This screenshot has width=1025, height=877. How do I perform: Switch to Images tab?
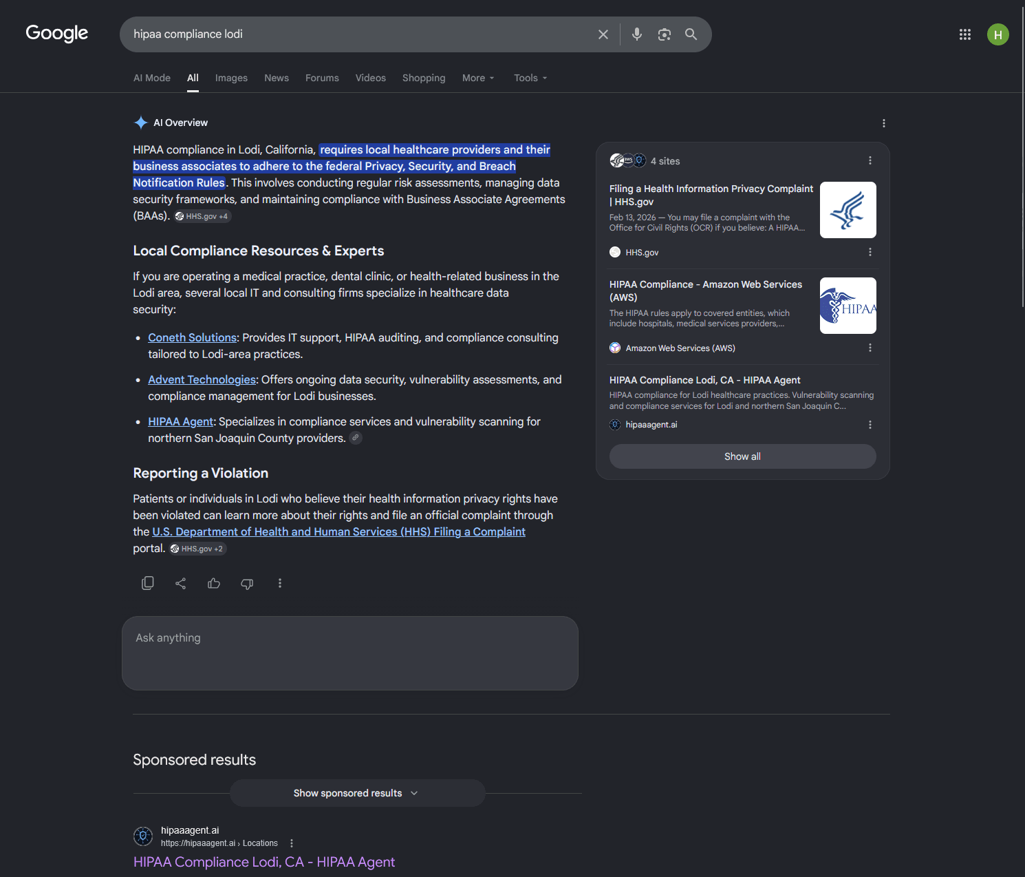pos(231,78)
